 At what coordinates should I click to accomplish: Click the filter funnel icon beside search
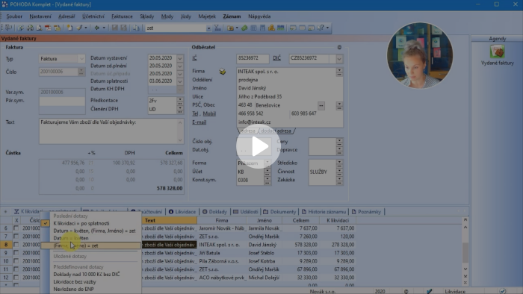click(x=217, y=28)
